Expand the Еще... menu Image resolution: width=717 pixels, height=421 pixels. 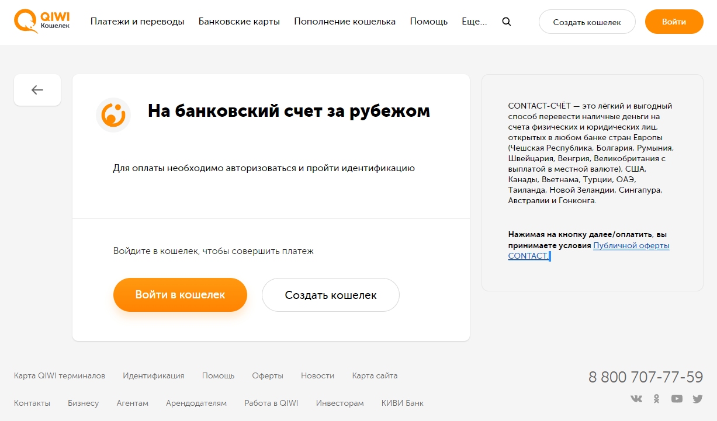[x=474, y=22]
